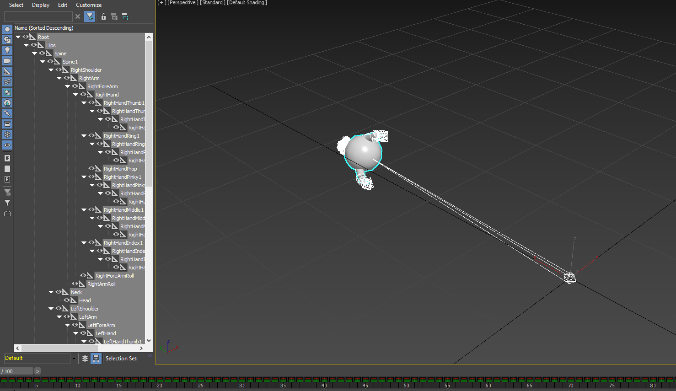
Task: Toggle the Display Helpers filter icon
Action: tap(7, 71)
